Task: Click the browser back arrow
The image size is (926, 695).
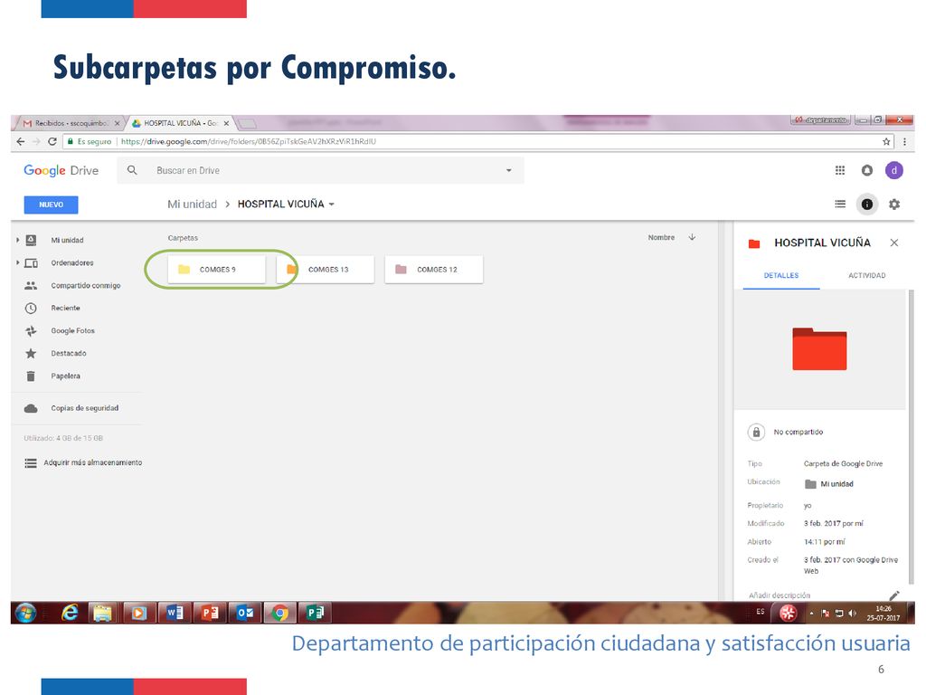Action: coord(21,141)
